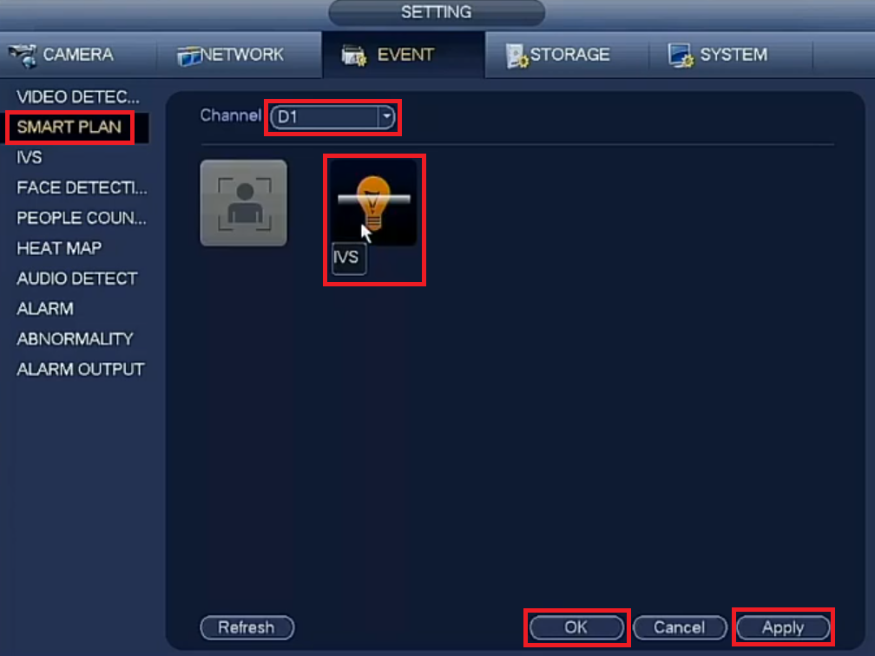Click the NETWORK tab folder icon
This screenshot has width=875, height=656.
click(x=189, y=56)
